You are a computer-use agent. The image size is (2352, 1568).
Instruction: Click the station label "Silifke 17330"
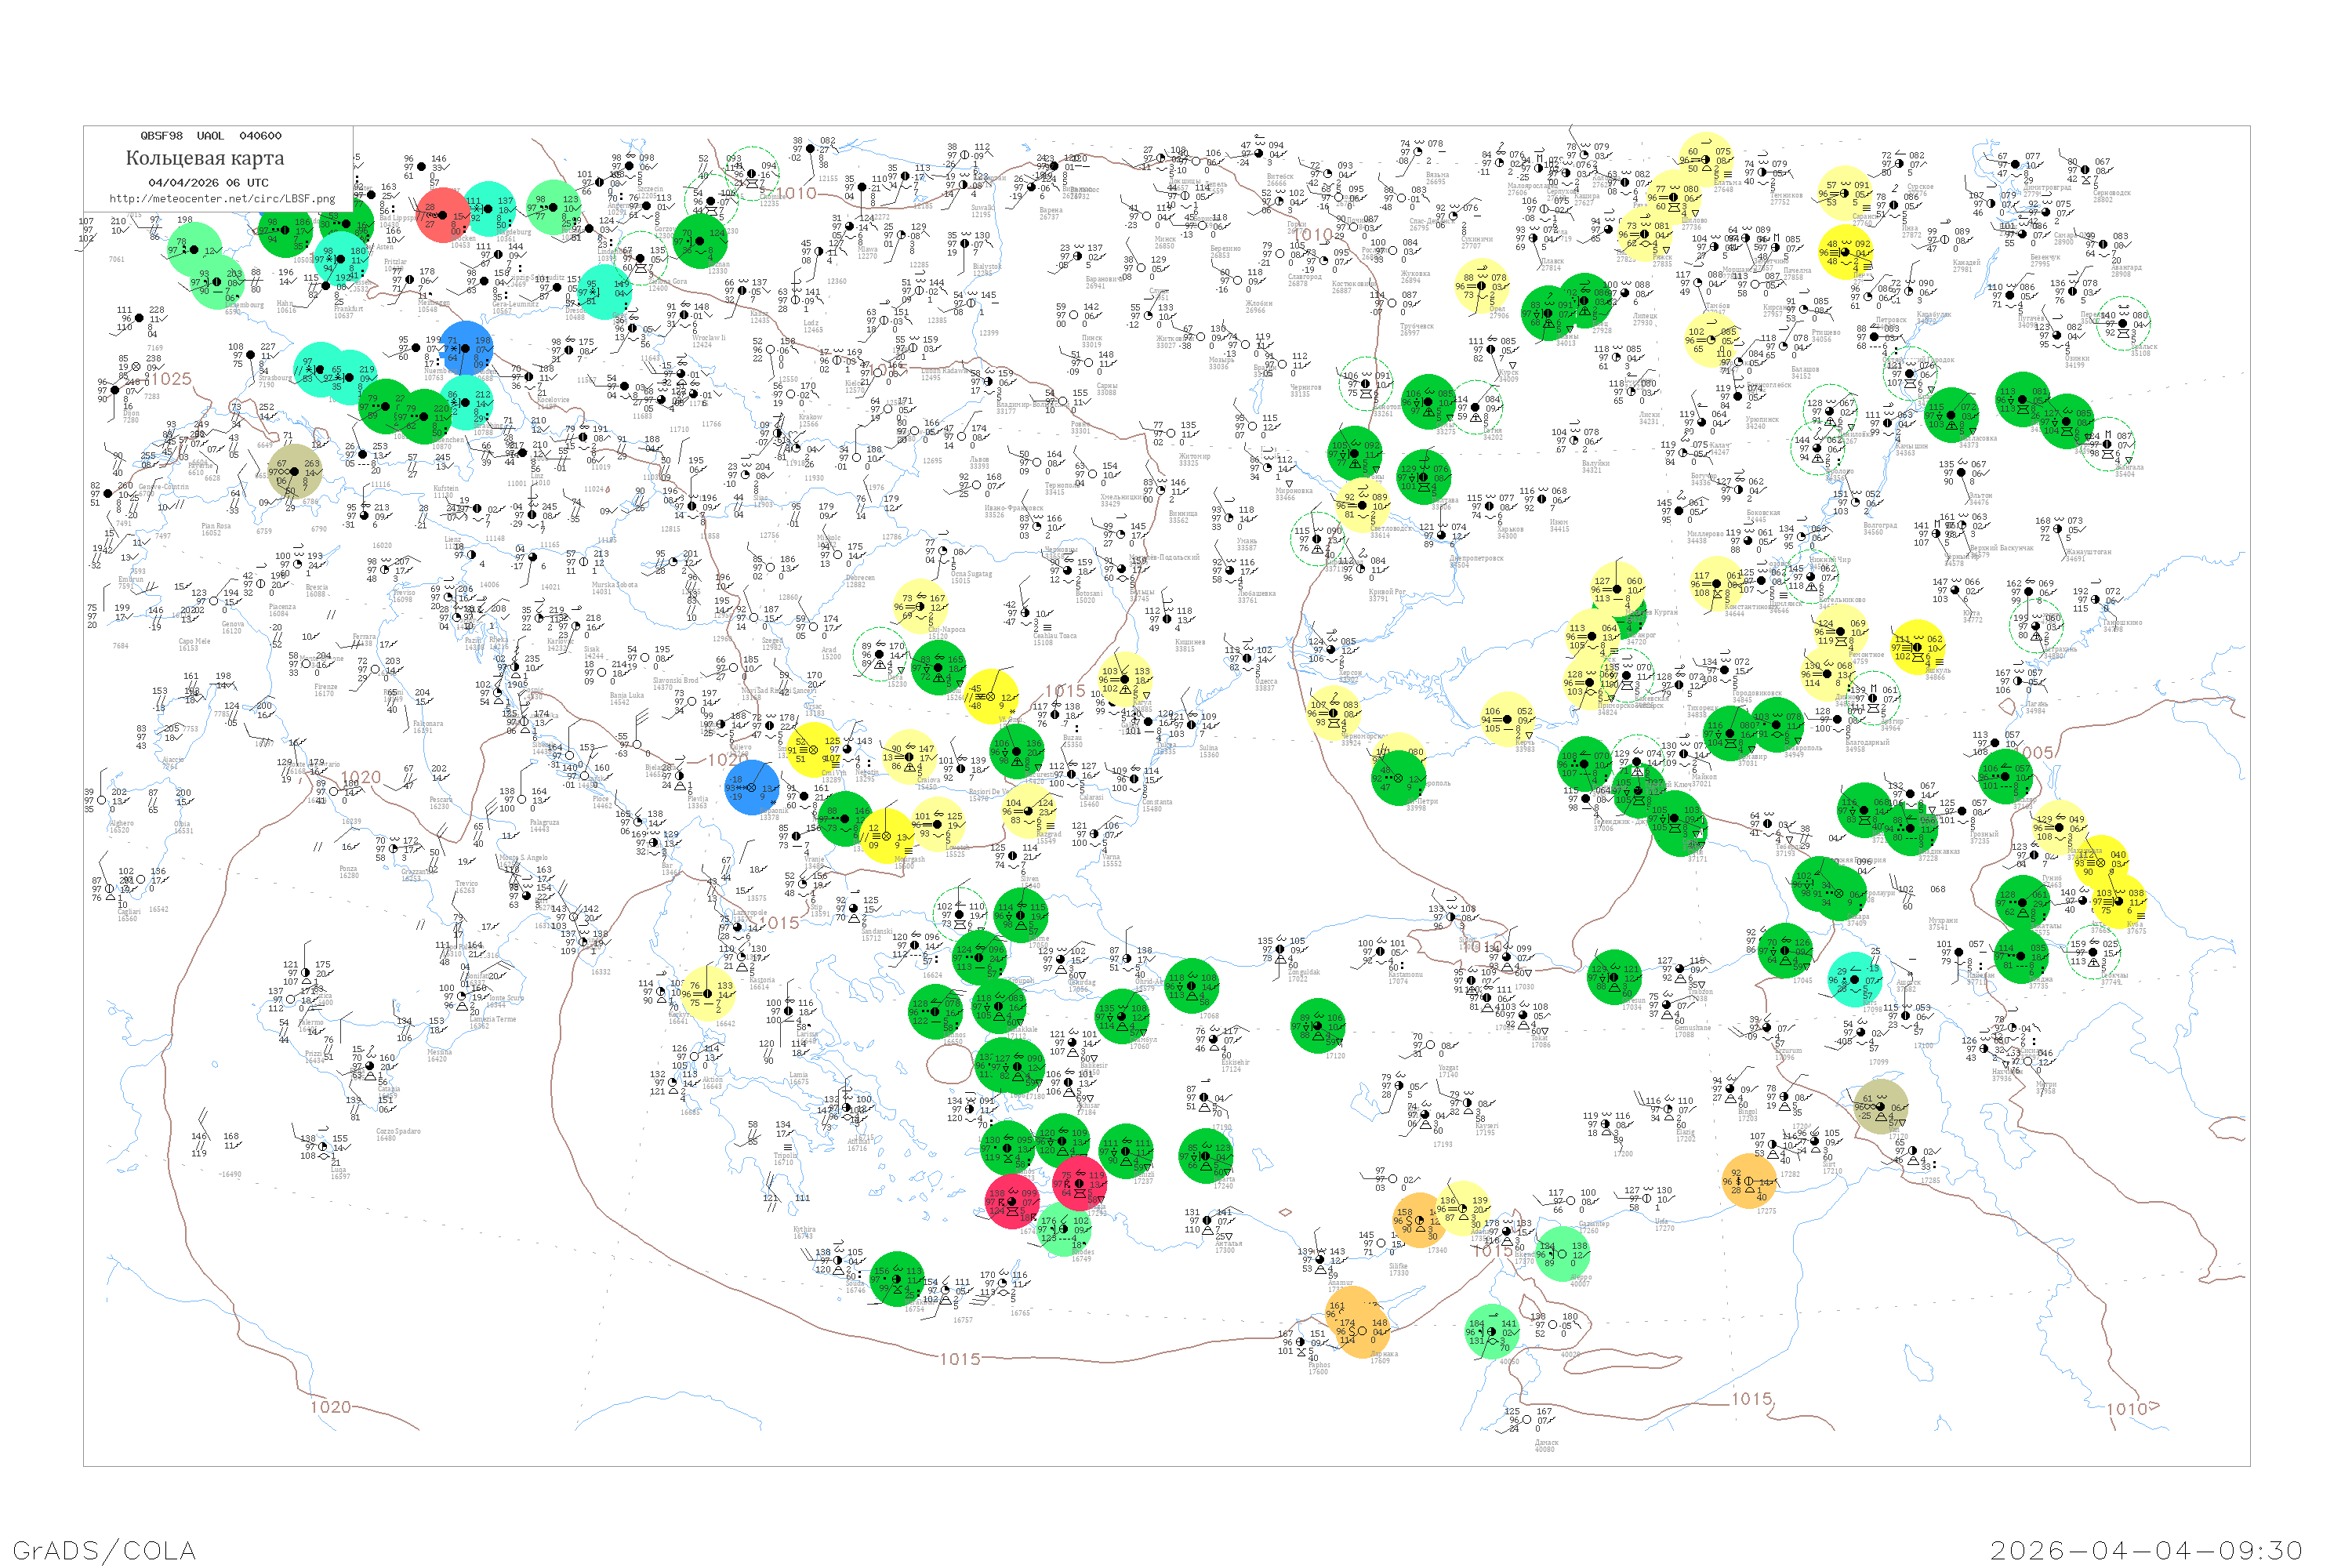pyautogui.click(x=1398, y=1269)
